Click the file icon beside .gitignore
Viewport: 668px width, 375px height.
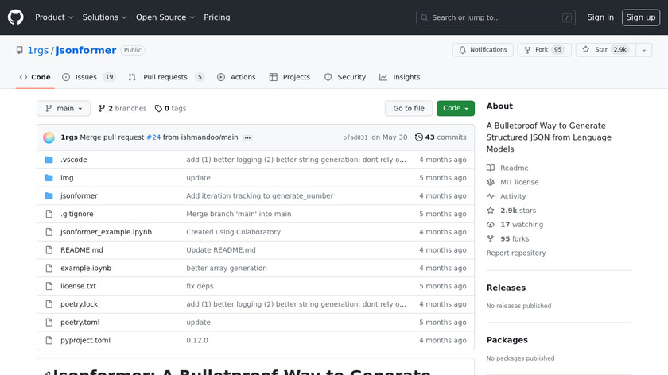pyautogui.click(x=49, y=214)
